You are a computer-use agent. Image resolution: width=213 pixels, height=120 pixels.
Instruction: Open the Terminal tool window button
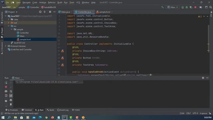pos(27,110)
